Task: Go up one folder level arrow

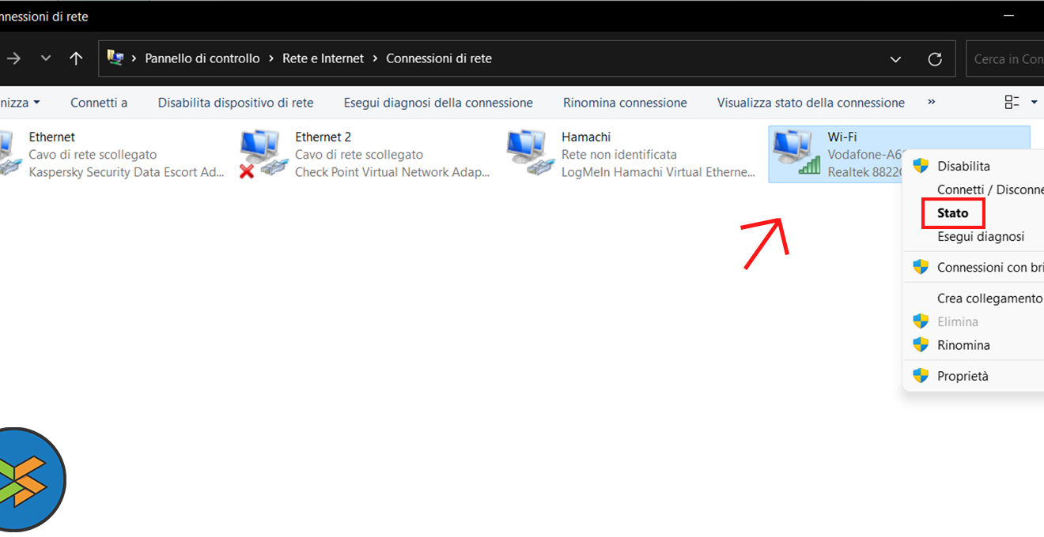Action: coord(76,58)
